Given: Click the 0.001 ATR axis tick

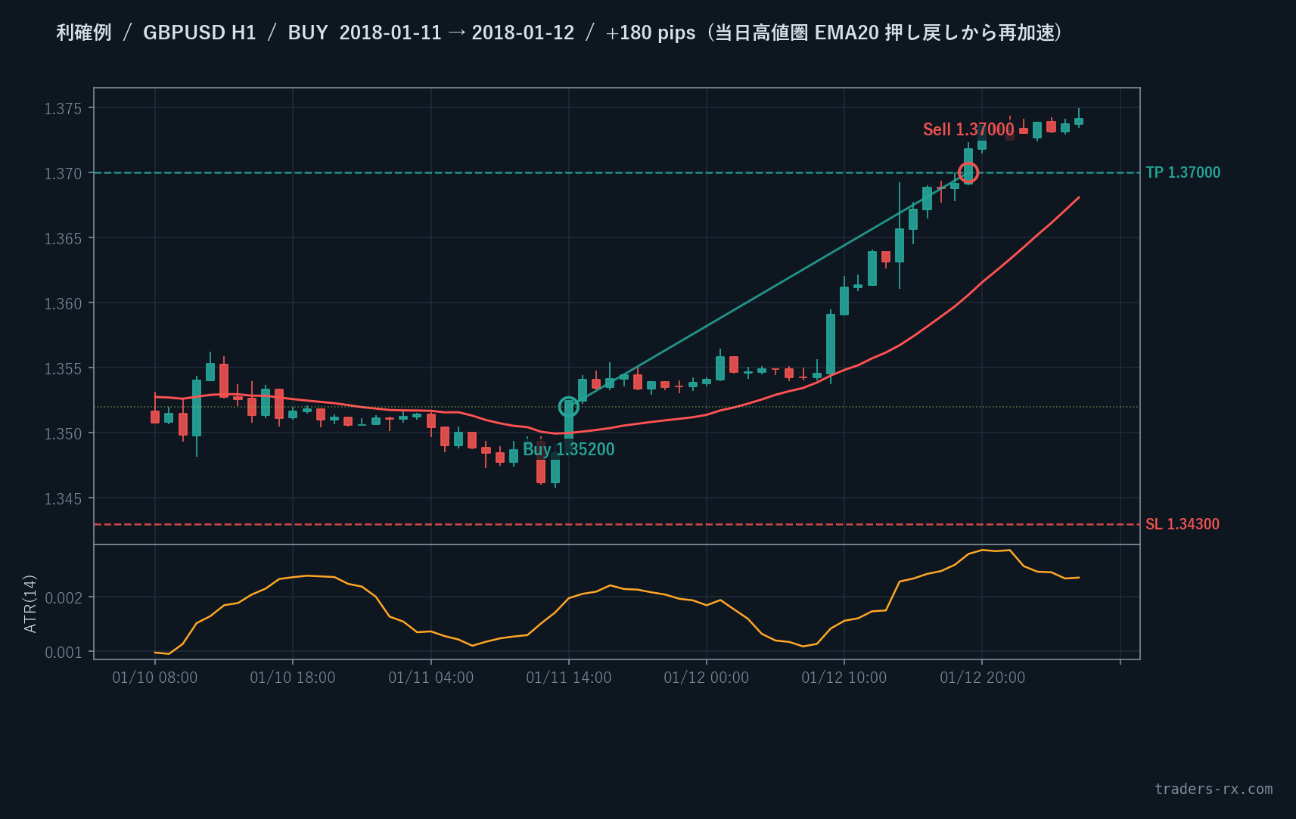Looking at the screenshot, I should (63, 652).
